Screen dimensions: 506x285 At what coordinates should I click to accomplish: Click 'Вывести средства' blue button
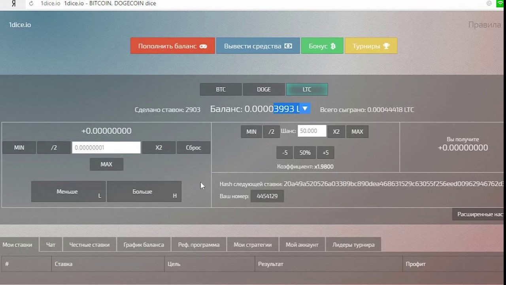tap(258, 46)
